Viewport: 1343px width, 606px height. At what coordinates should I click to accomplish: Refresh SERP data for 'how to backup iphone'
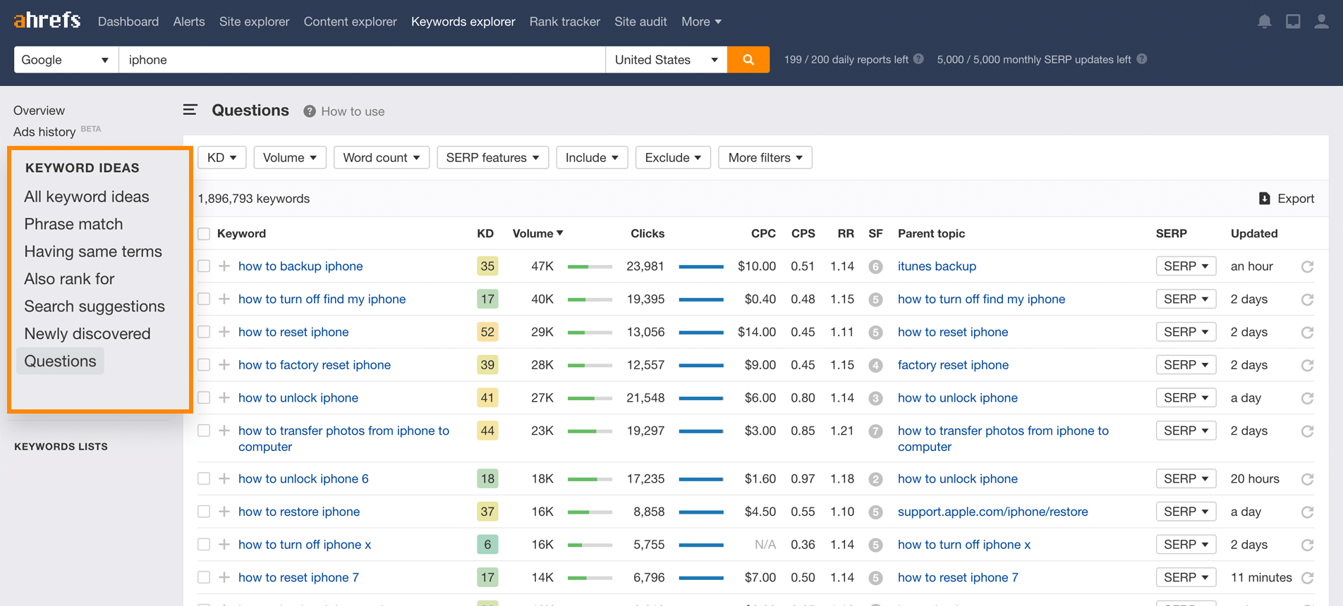pyautogui.click(x=1307, y=266)
